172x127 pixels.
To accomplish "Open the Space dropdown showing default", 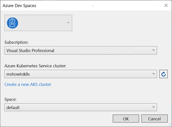I will (x=81, y=107).
